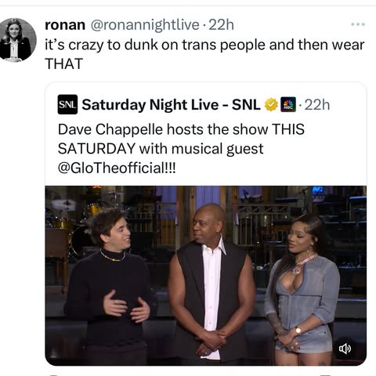Screen dimensions: 376x376
Task: Follow the @GloTheofficial mention
Action: tap(117, 168)
